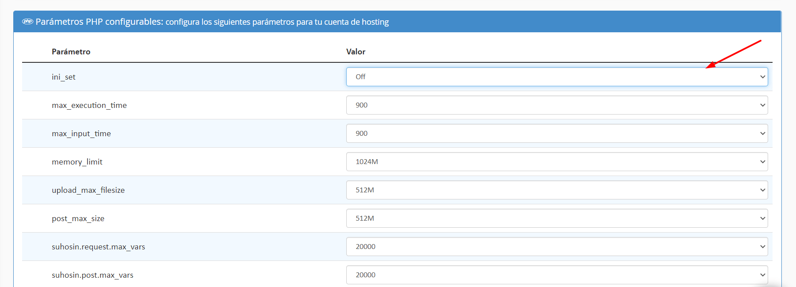
Task: Open the max_execution_time dropdown showing 900
Action: click(557, 105)
